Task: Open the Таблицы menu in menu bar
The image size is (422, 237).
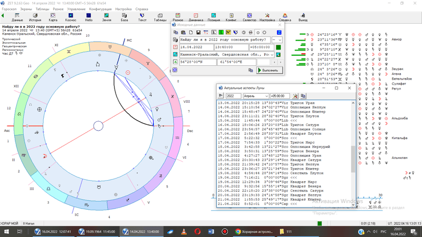Action: tap(43, 9)
